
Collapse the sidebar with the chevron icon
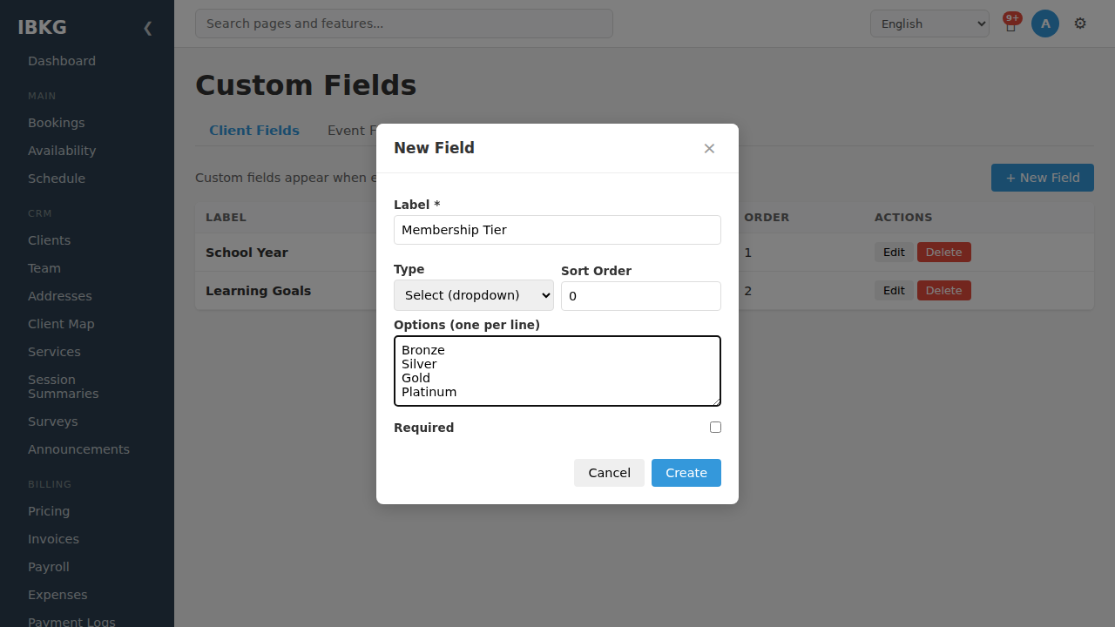click(x=147, y=28)
